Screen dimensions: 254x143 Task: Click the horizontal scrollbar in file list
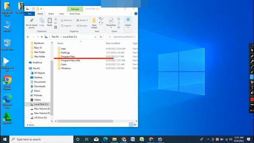tap(85, 121)
